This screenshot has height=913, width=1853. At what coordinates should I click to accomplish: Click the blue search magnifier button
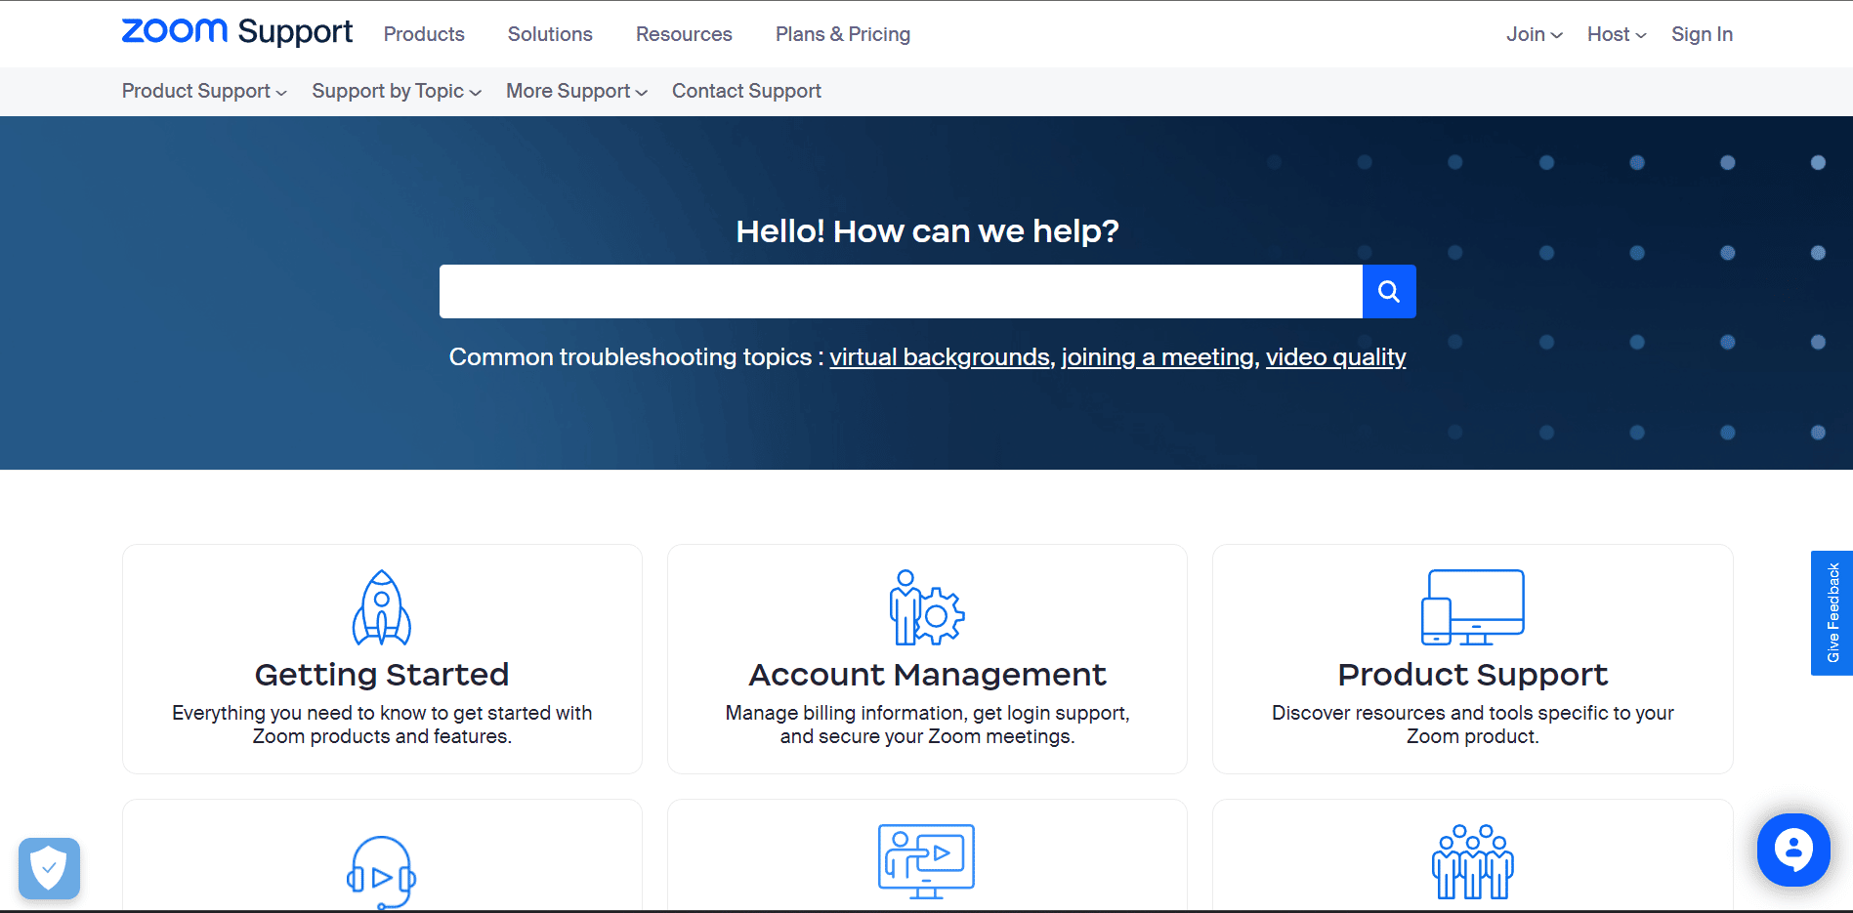coord(1389,291)
